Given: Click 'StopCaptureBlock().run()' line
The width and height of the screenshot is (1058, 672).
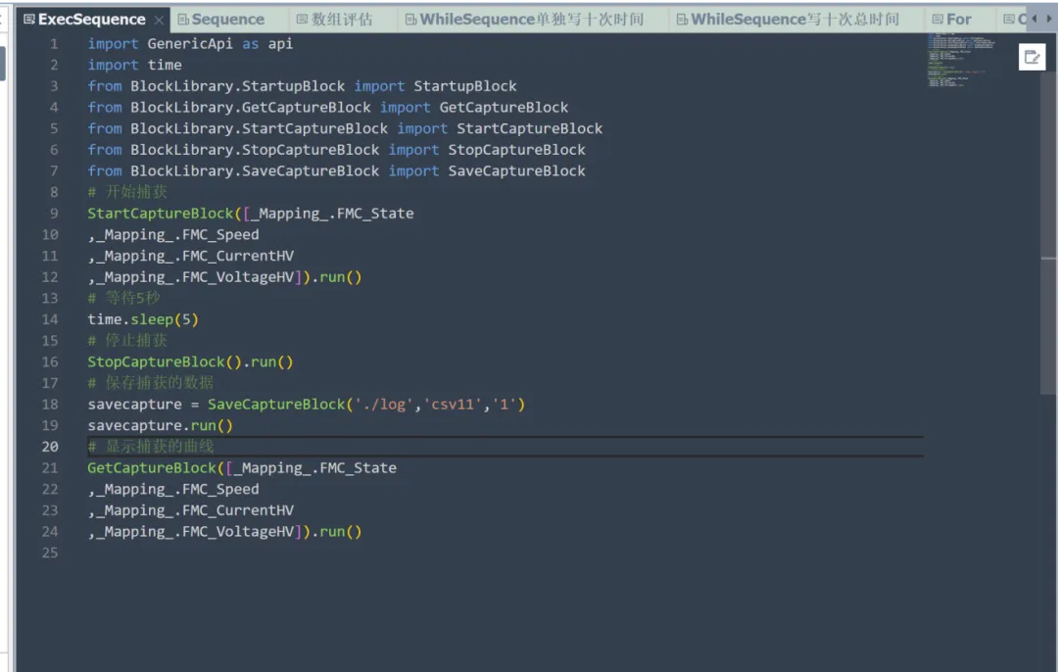Looking at the screenshot, I should click(190, 362).
